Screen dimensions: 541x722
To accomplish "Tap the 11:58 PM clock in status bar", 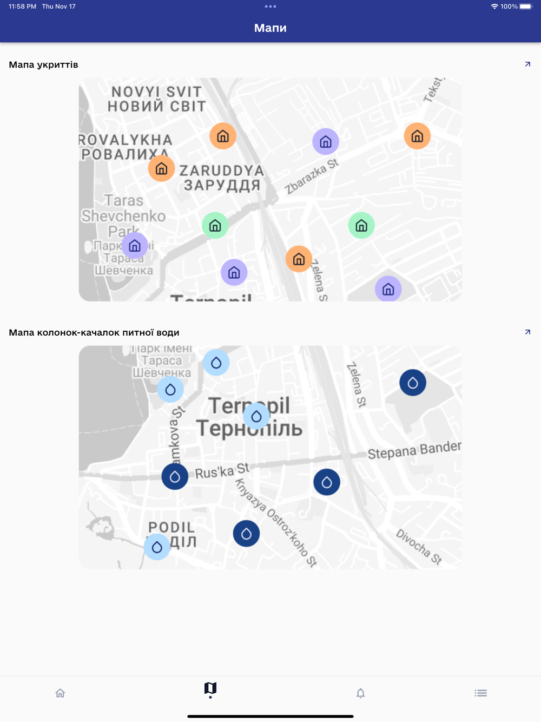I will pyautogui.click(x=23, y=6).
